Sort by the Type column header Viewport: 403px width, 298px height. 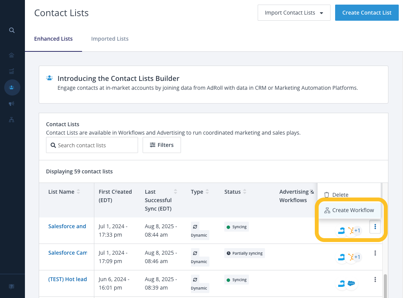point(200,192)
